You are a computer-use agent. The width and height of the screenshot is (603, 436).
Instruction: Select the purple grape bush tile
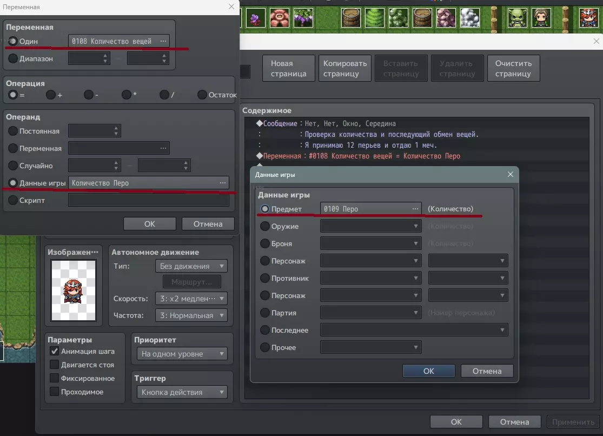pos(303,18)
